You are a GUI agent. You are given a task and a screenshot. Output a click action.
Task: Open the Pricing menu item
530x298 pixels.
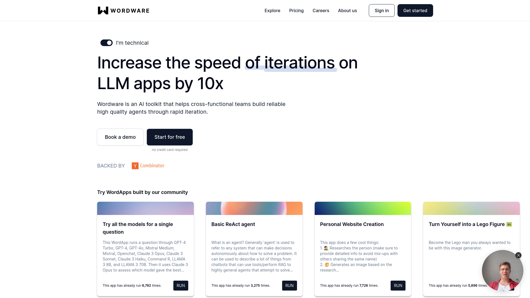(x=296, y=10)
